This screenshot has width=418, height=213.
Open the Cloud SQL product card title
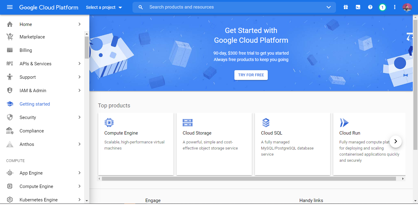[x=272, y=133]
